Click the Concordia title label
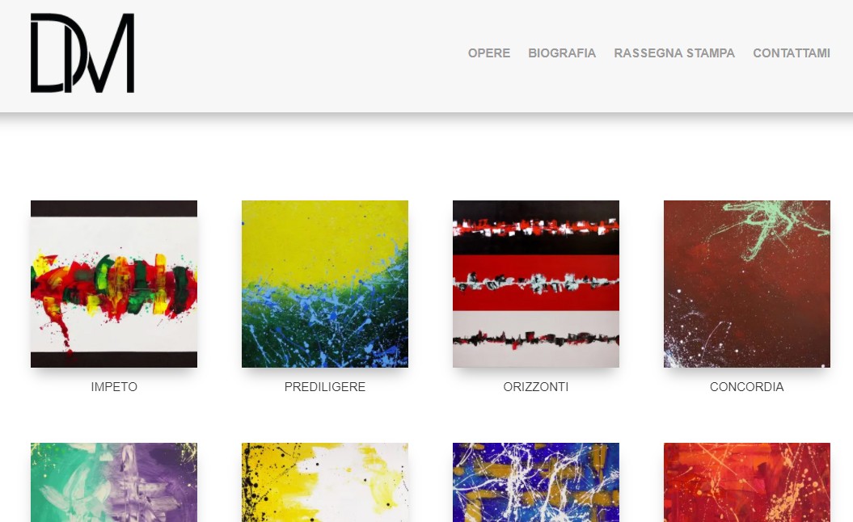The height and width of the screenshot is (522, 853). point(747,386)
